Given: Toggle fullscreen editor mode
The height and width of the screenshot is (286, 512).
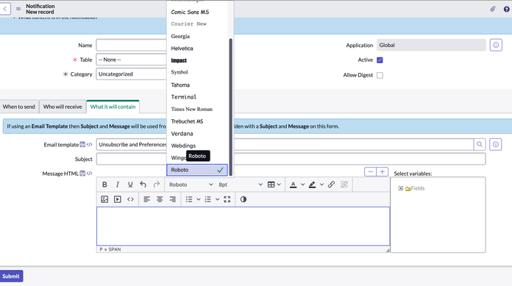Looking at the screenshot, I should coord(227,199).
